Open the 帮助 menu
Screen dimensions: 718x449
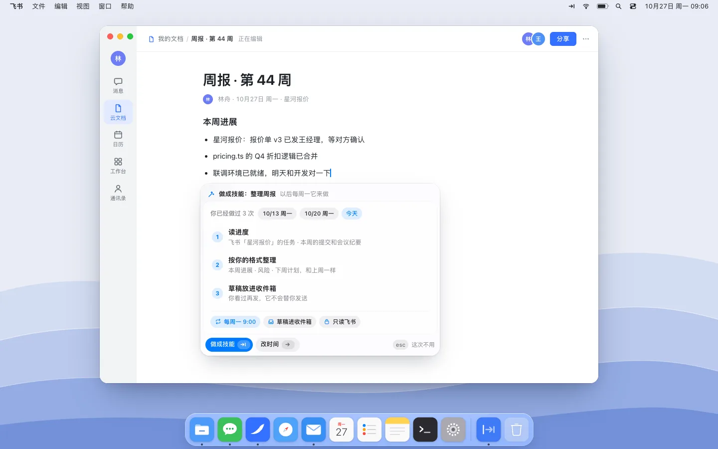click(x=127, y=6)
